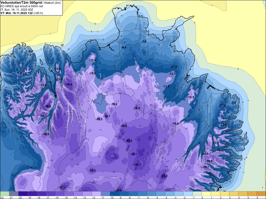Pick the orange legend swatch above label 6
The width and height of the screenshot is (266, 199).
[261, 194]
